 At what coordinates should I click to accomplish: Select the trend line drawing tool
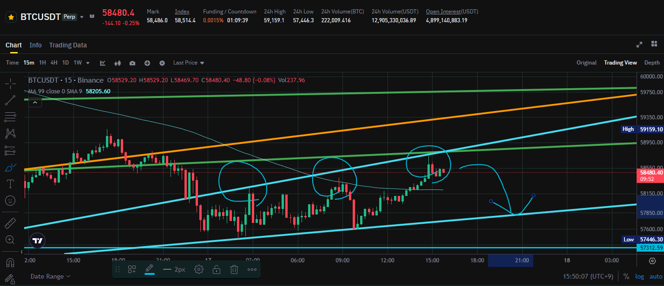(10, 100)
